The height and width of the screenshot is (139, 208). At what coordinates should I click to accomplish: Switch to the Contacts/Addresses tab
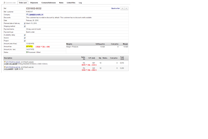(x=49, y=2)
